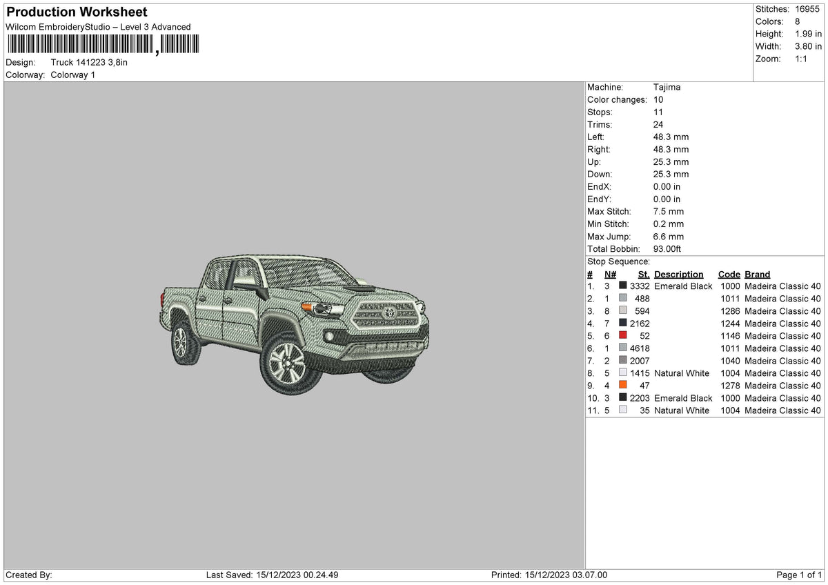Click the design name Truck 141223 3,8in
Viewport: 828px width, 585px height.
89,62
